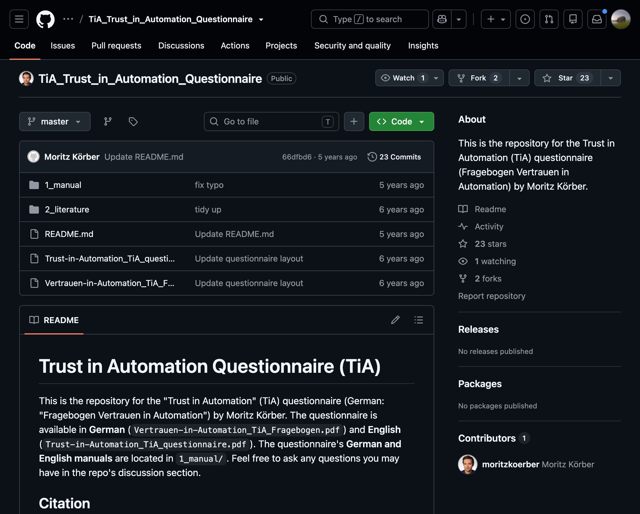Viewport: 640px width, 514px height.
Task: Open commit 66dfbd6
Action: (x=297, y=157)
